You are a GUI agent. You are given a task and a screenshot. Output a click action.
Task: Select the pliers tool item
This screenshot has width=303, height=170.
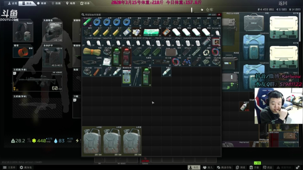(137, 77)
